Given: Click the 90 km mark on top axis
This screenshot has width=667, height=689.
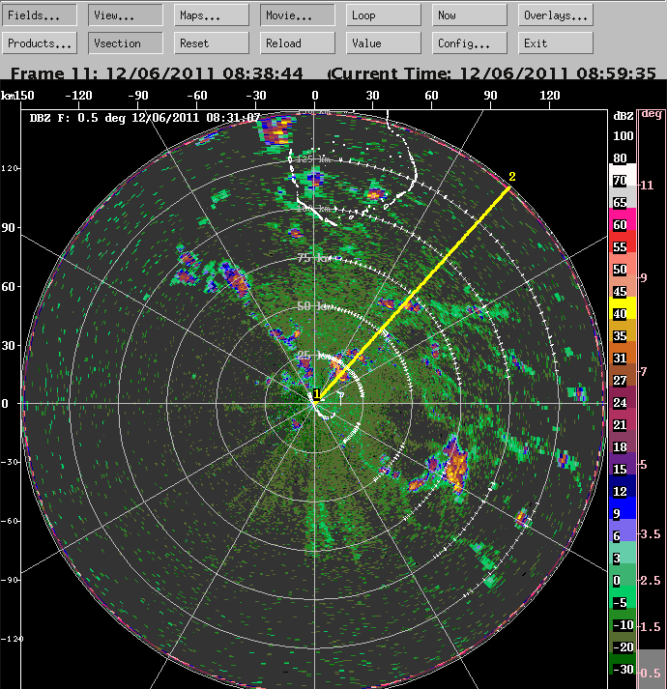Looking at the screenshot, I should click(490, 96).
